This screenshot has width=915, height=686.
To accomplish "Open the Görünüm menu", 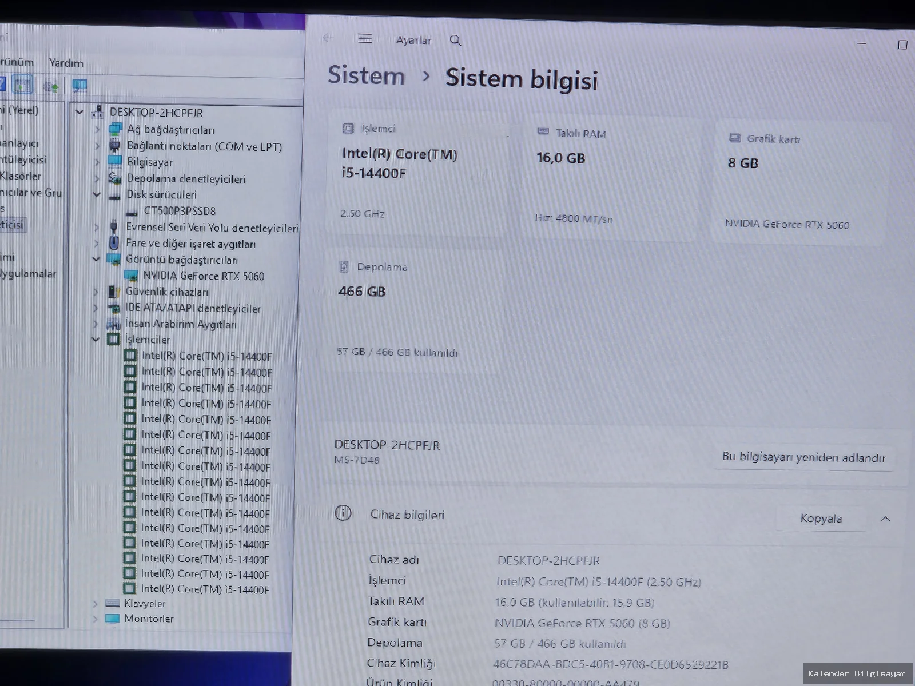I will point(16,62).
